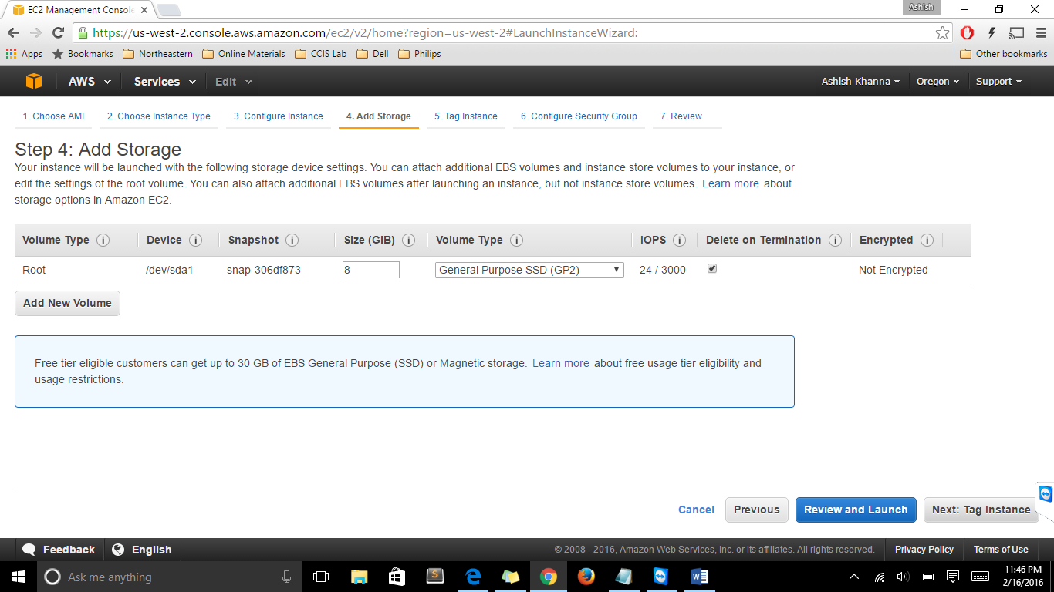Click info icon beside Size (GiB)

(x=409, y=240)
